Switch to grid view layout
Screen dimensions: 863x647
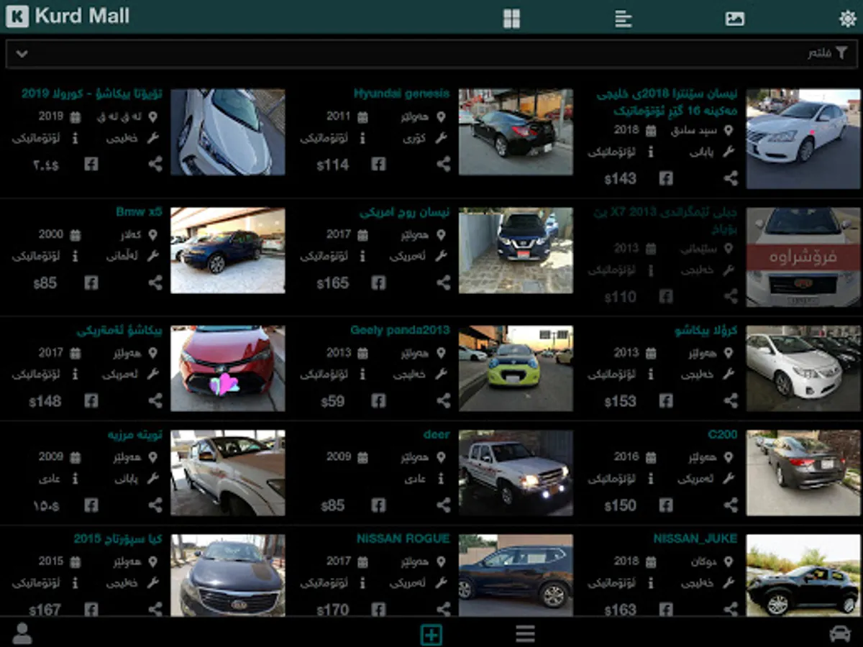coord(511,17)
